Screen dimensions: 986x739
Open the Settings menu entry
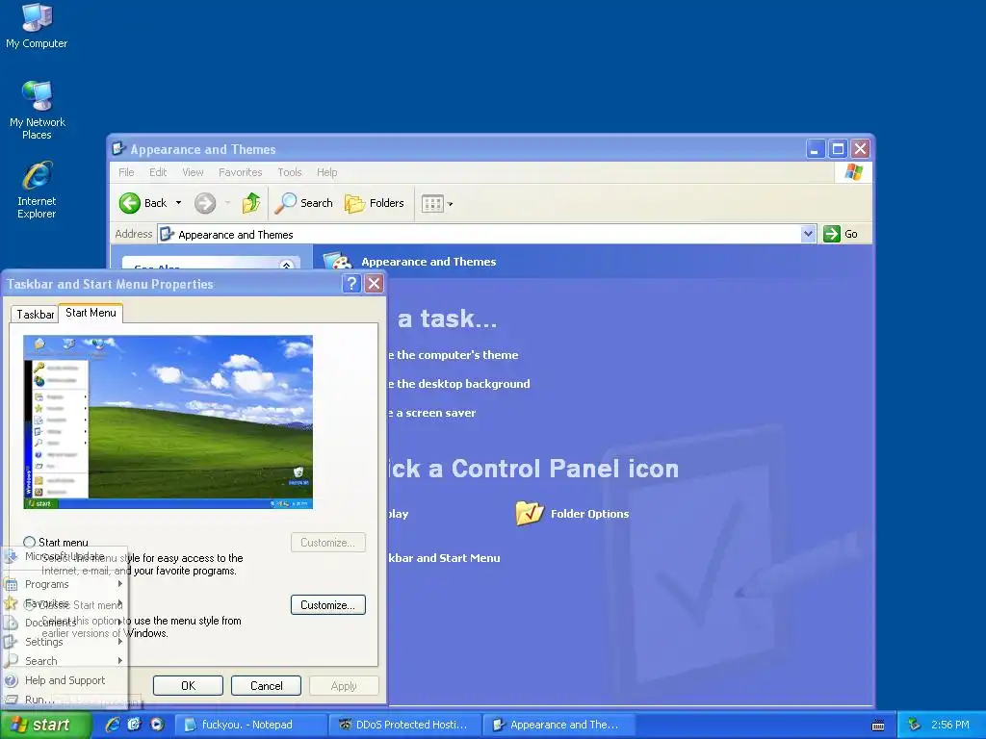[65, 642]
